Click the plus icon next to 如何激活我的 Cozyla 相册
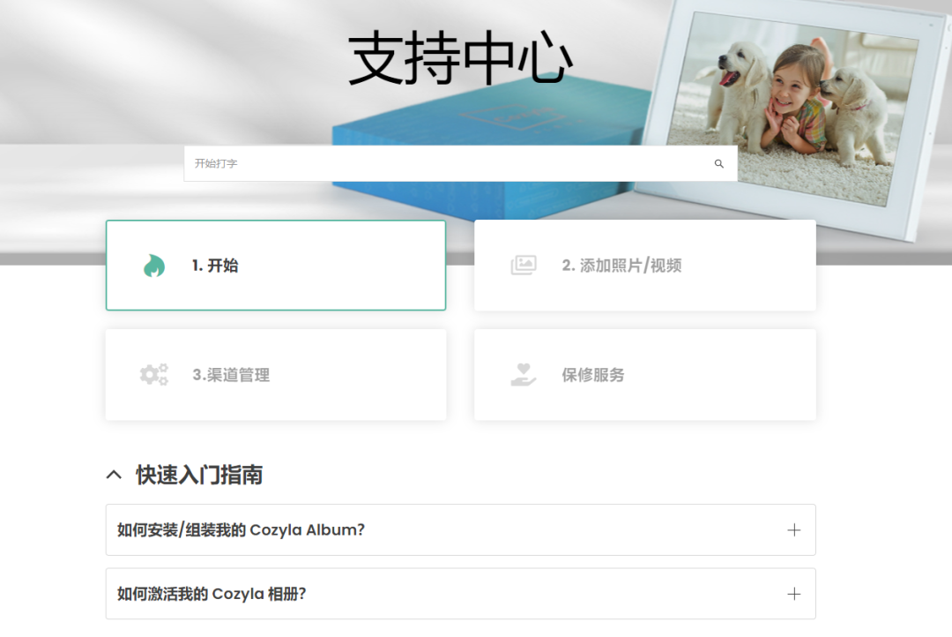The image size is (952, 637). coord(792,594)
